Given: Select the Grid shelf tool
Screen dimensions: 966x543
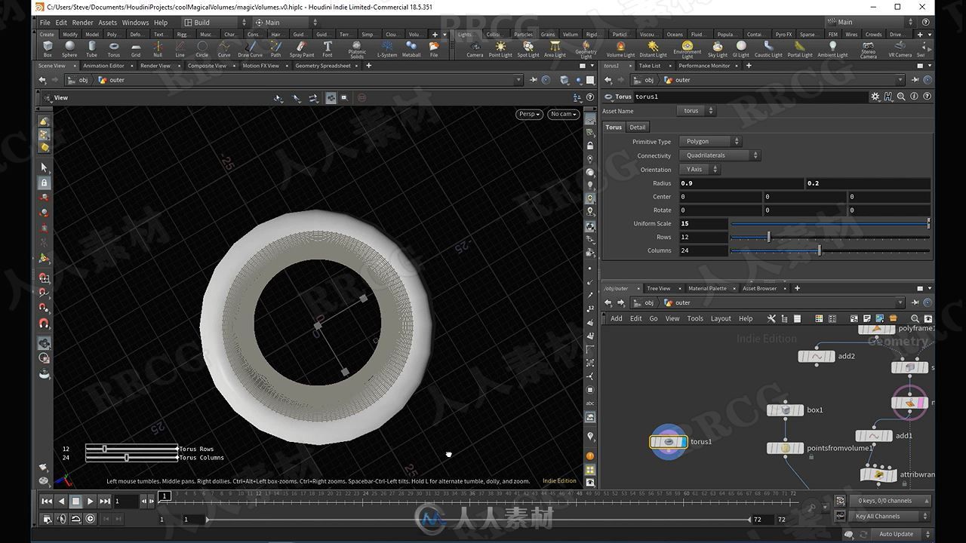Looking at the screenshot, I should pos(136,49).
